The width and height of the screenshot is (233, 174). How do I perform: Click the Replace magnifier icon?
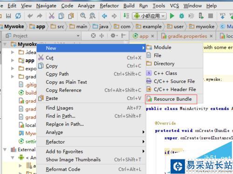tap(92, 16)
